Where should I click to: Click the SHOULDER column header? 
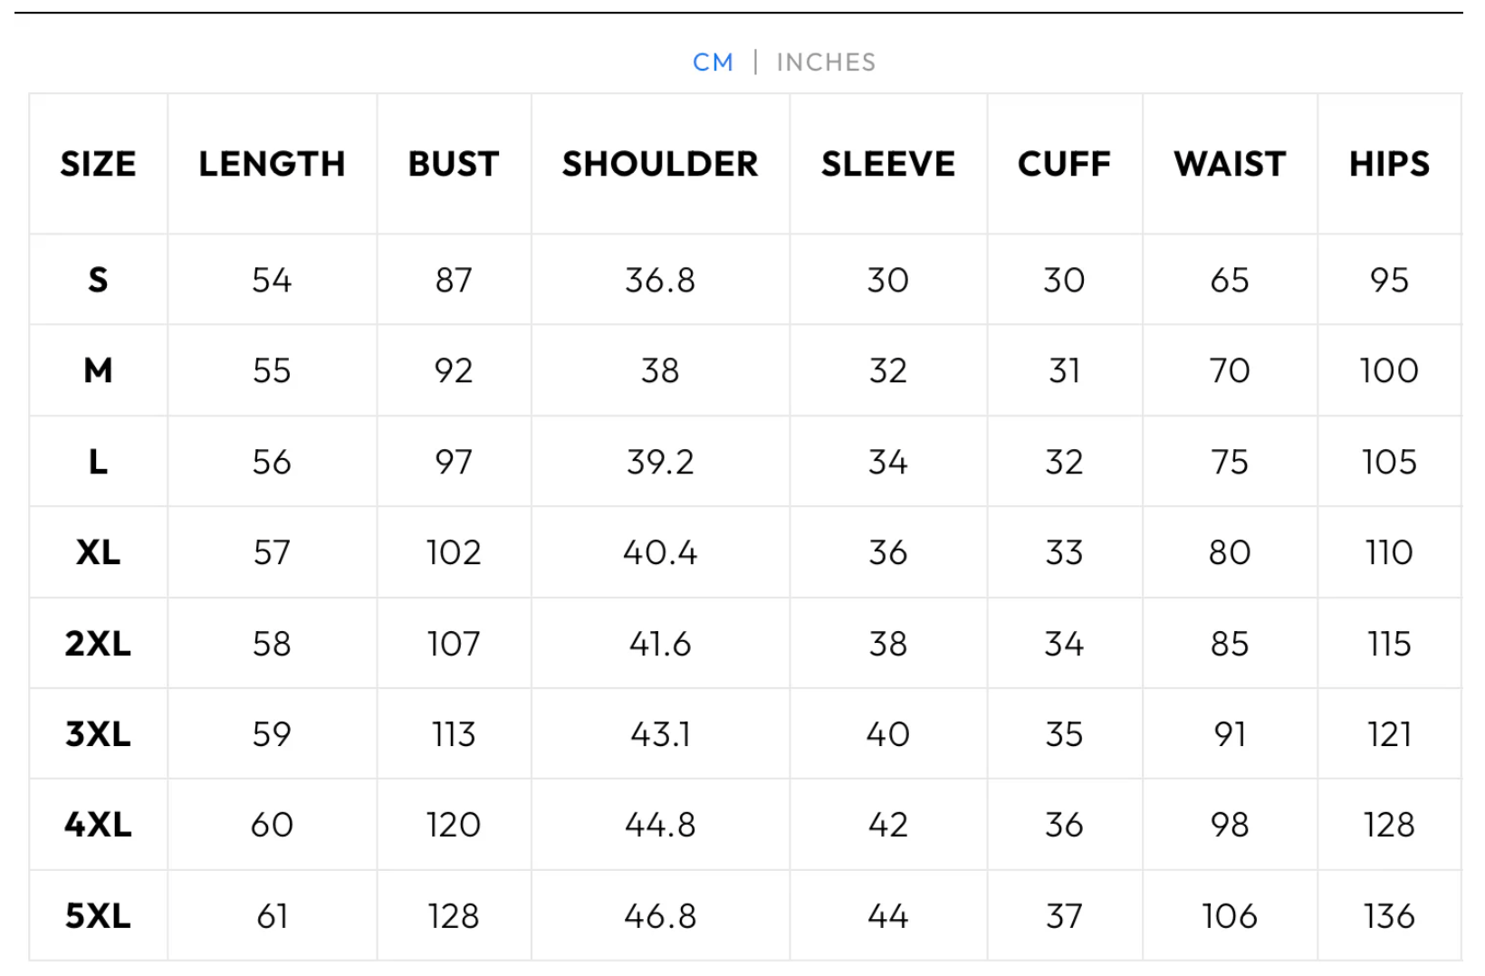pyautogui.click(x=660, y=164)
